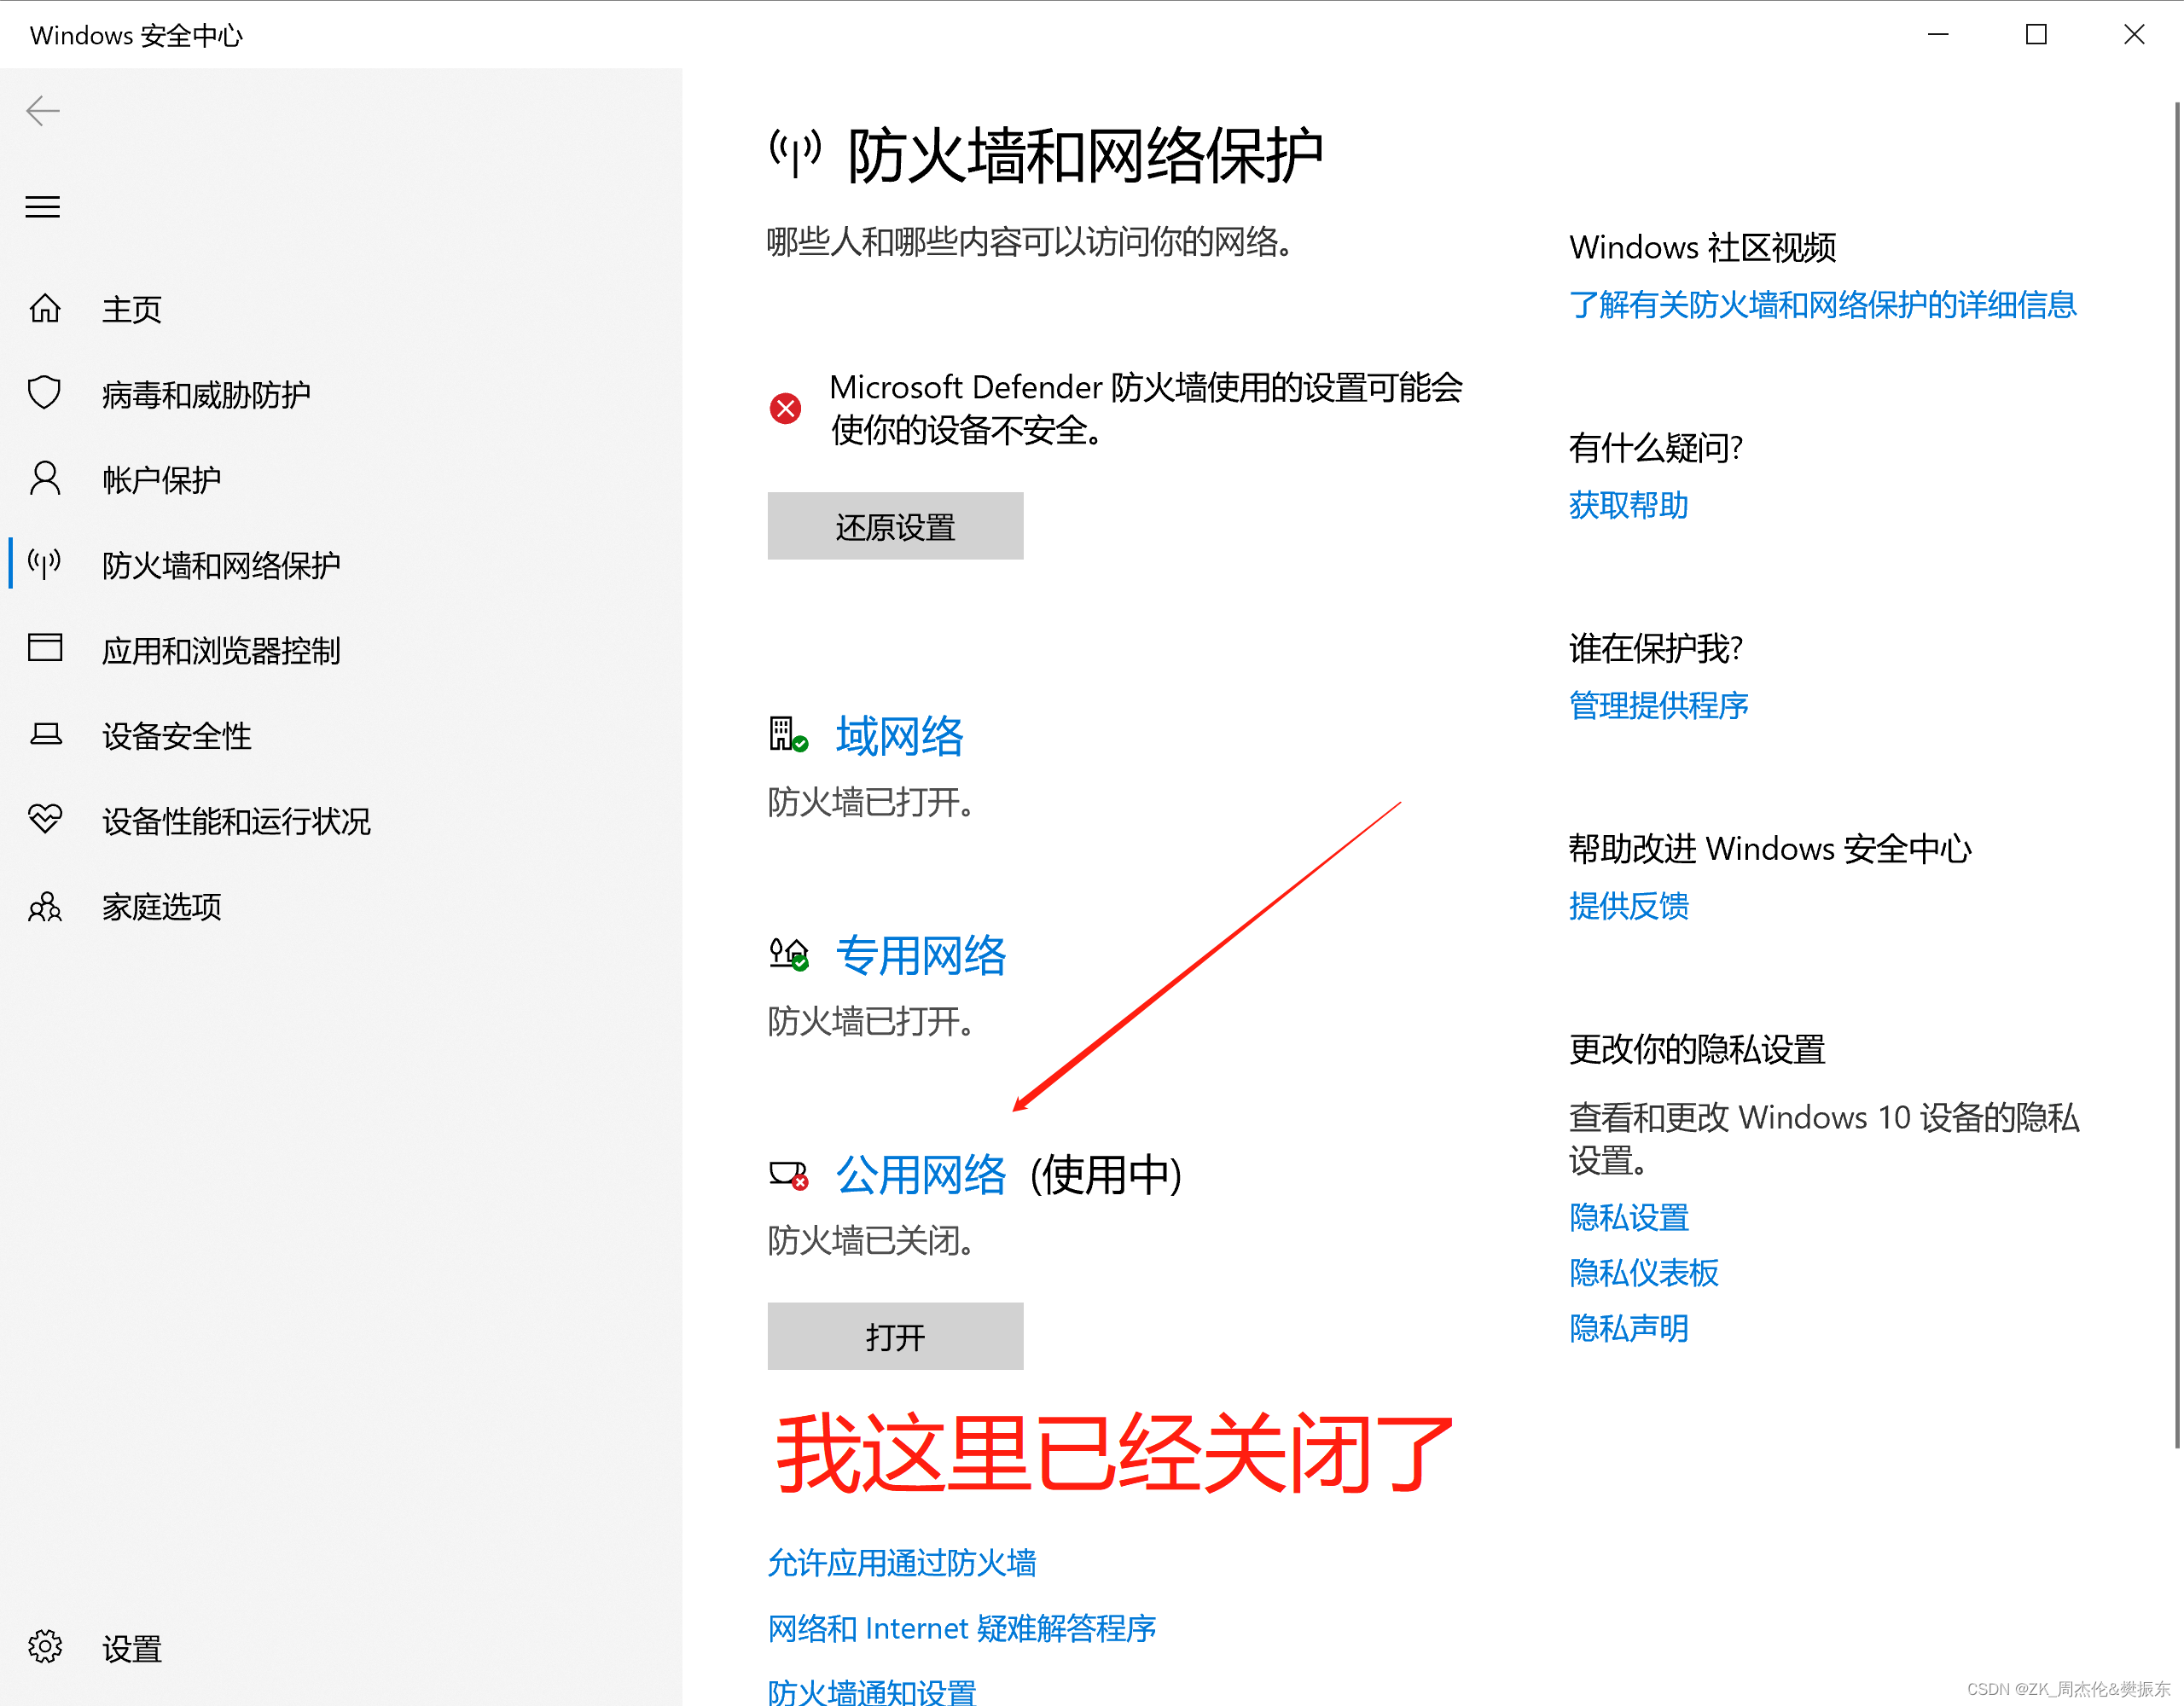Click the Windows 社区视频 heading

(x=1702, y=247)
